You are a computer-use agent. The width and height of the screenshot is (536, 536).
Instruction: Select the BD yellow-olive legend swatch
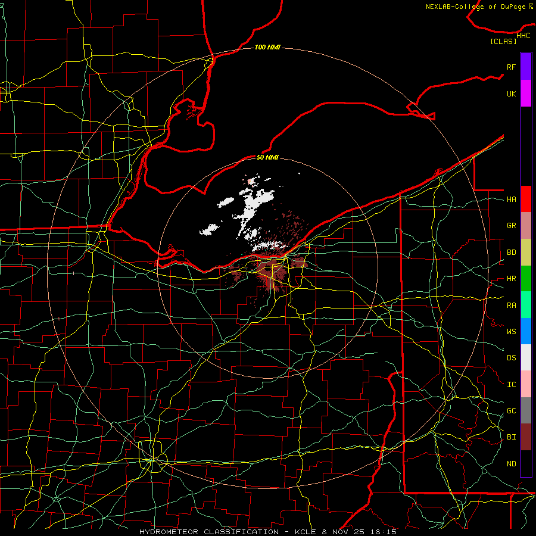526,252
